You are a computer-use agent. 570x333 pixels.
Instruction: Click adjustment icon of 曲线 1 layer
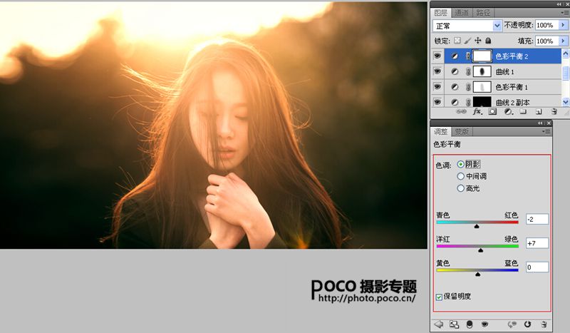click(455, 72)
